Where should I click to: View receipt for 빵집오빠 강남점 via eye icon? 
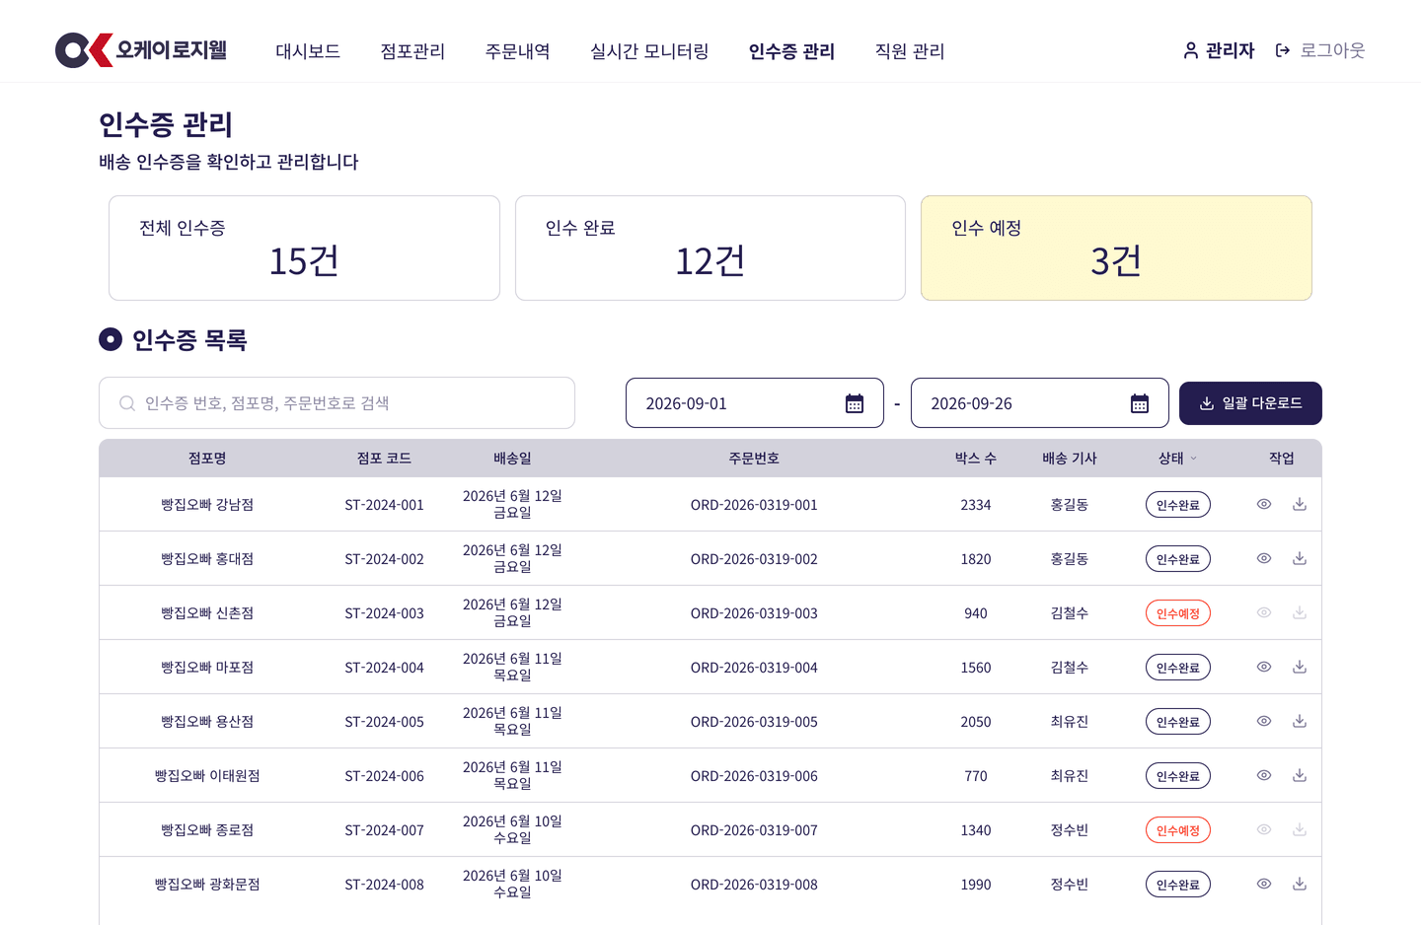click(x=1264, y=504)
